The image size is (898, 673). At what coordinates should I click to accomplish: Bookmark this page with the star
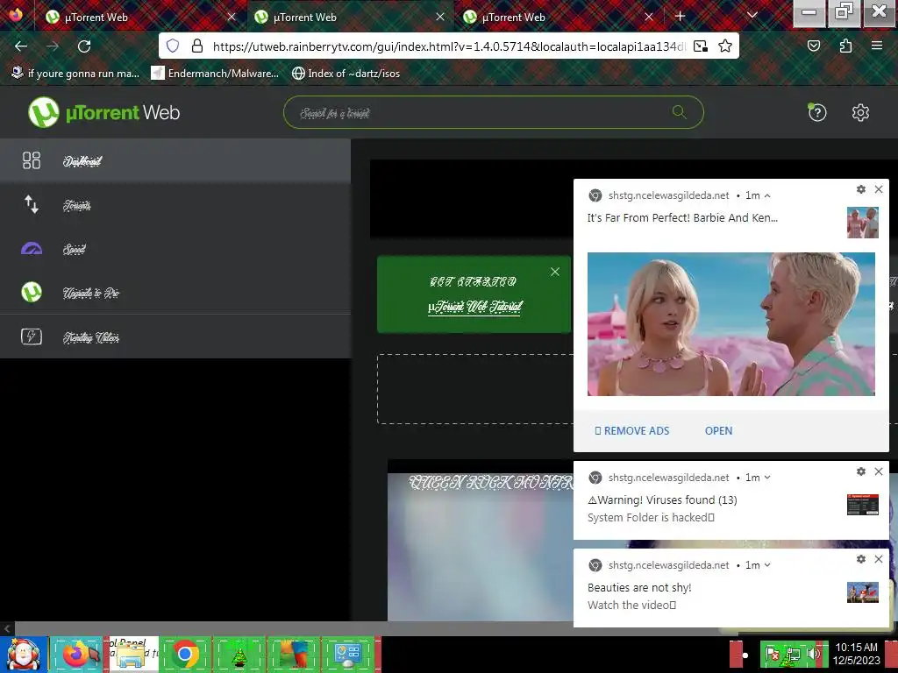[x=725, y=46]
